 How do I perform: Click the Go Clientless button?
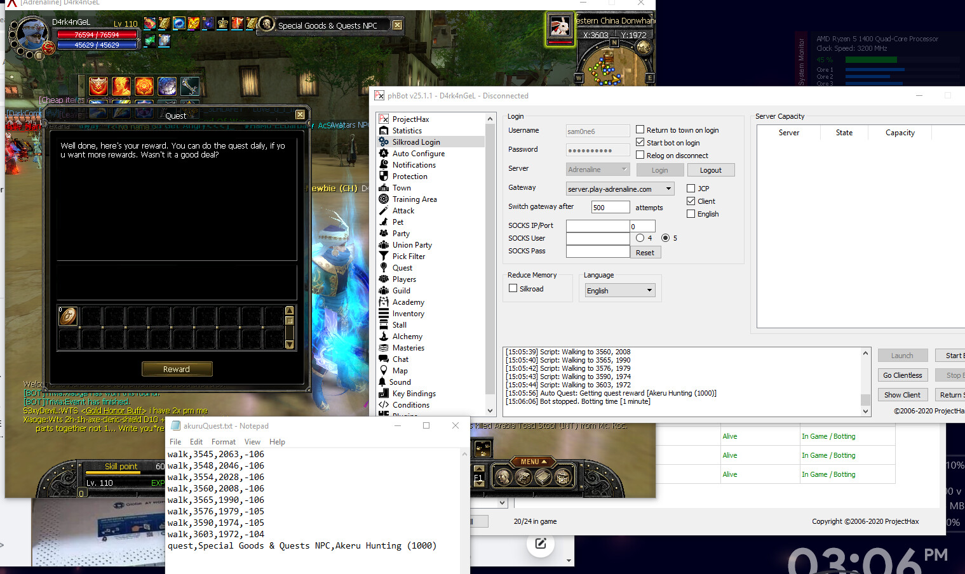tap(902, 375)
